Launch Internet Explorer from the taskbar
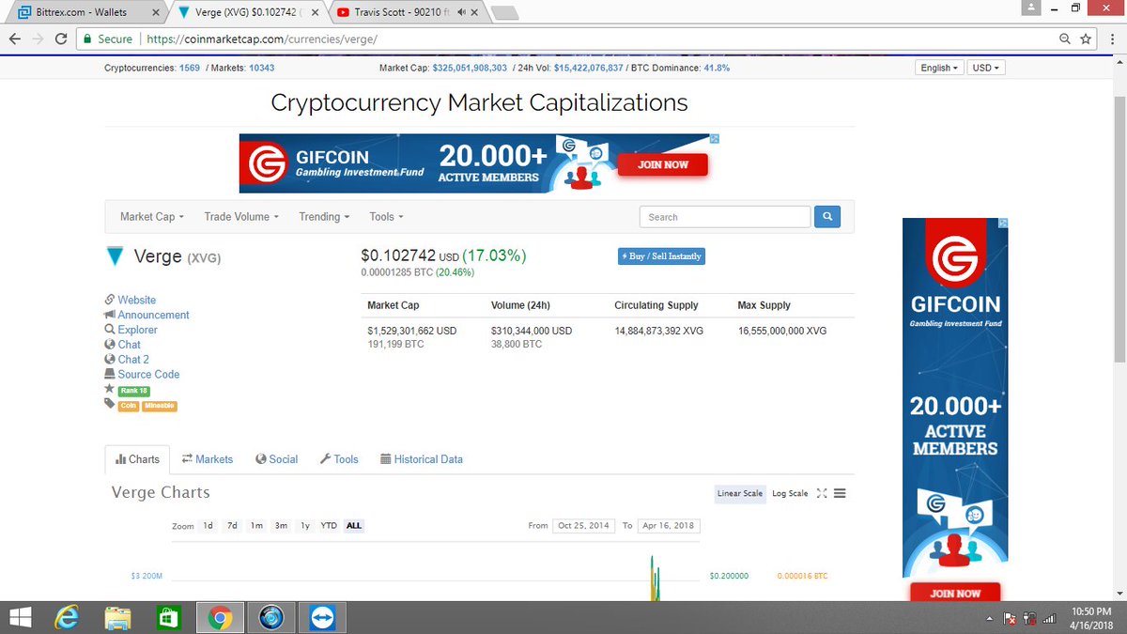The height and width of the screenshot is (634, 1127). (x=69, y=617)
